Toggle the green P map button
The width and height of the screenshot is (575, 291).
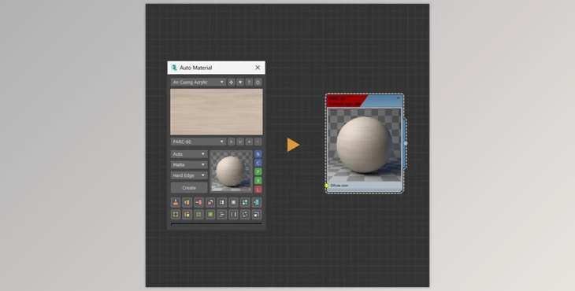[x=258, y=171]
